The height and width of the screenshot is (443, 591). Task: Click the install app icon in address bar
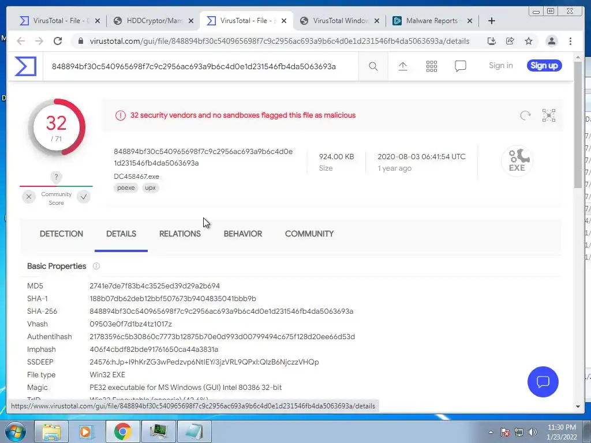pyautogui.click(x=492, y=41)
